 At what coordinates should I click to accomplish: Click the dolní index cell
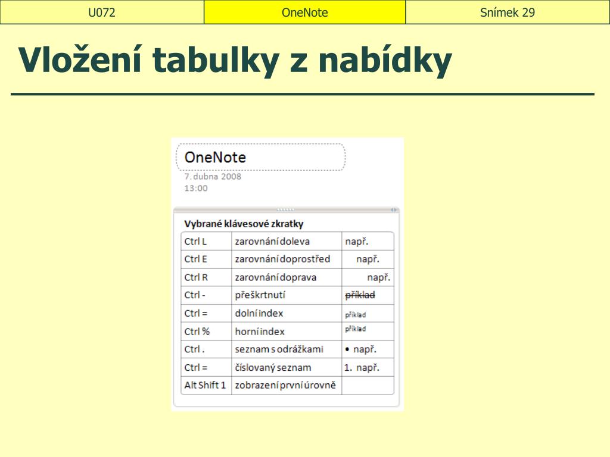(x=287, y=313)
